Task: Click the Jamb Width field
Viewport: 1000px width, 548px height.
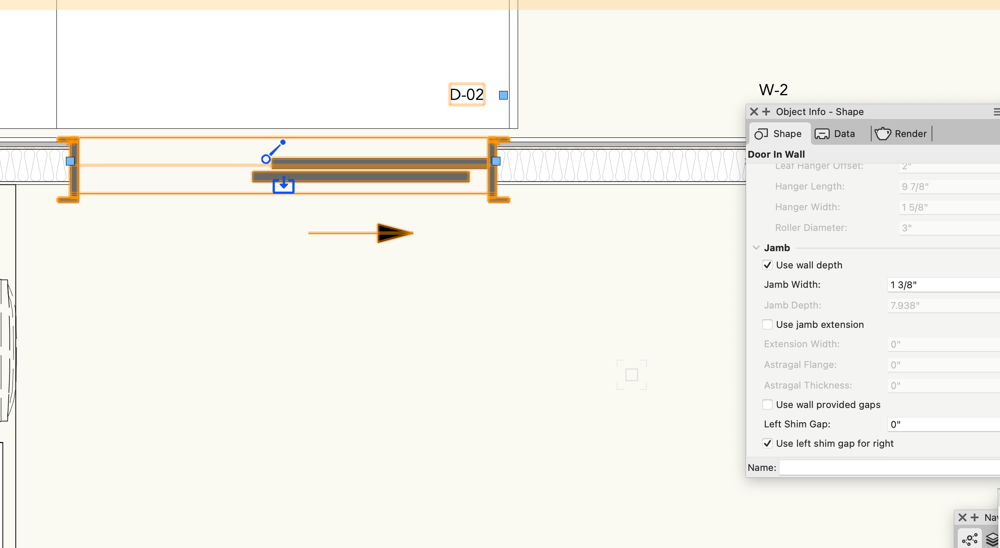Action: [943, 285]
